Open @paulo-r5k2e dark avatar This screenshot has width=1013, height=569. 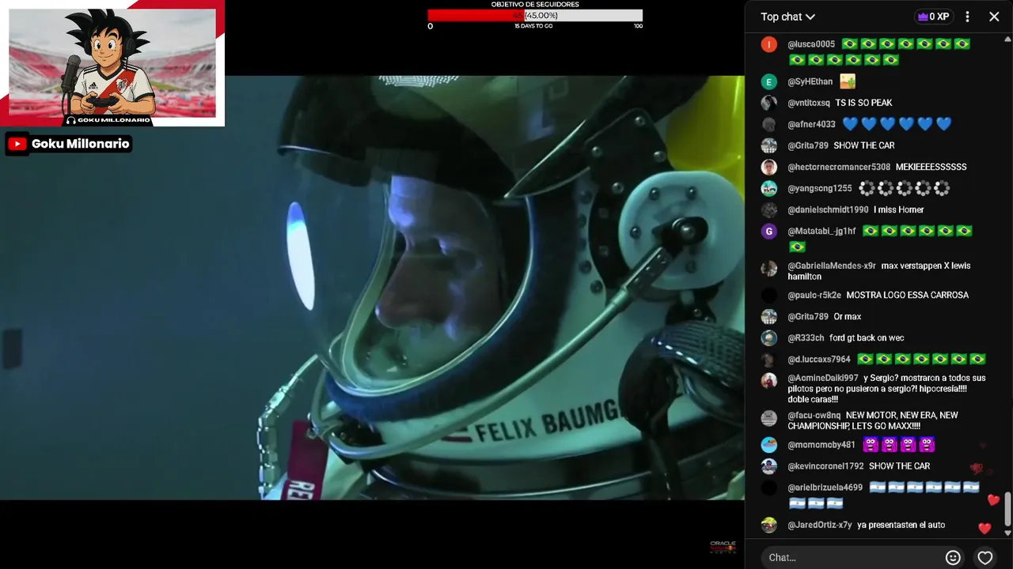click(769, 295)
